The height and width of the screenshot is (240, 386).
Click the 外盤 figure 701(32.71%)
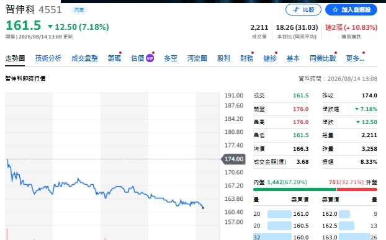click(x=346, y=182)
